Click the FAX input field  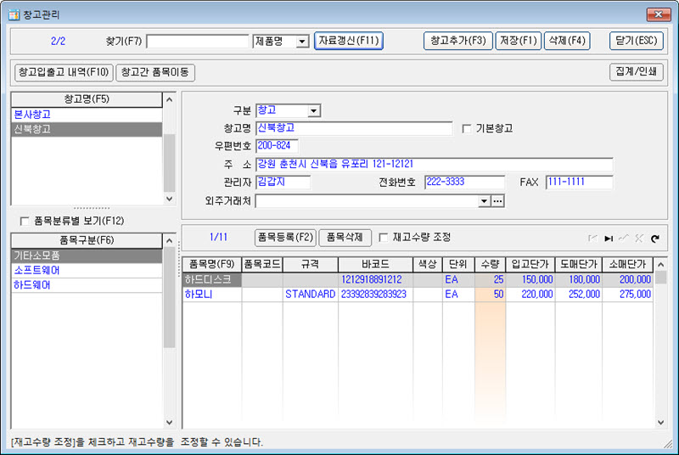coord(580,183)
